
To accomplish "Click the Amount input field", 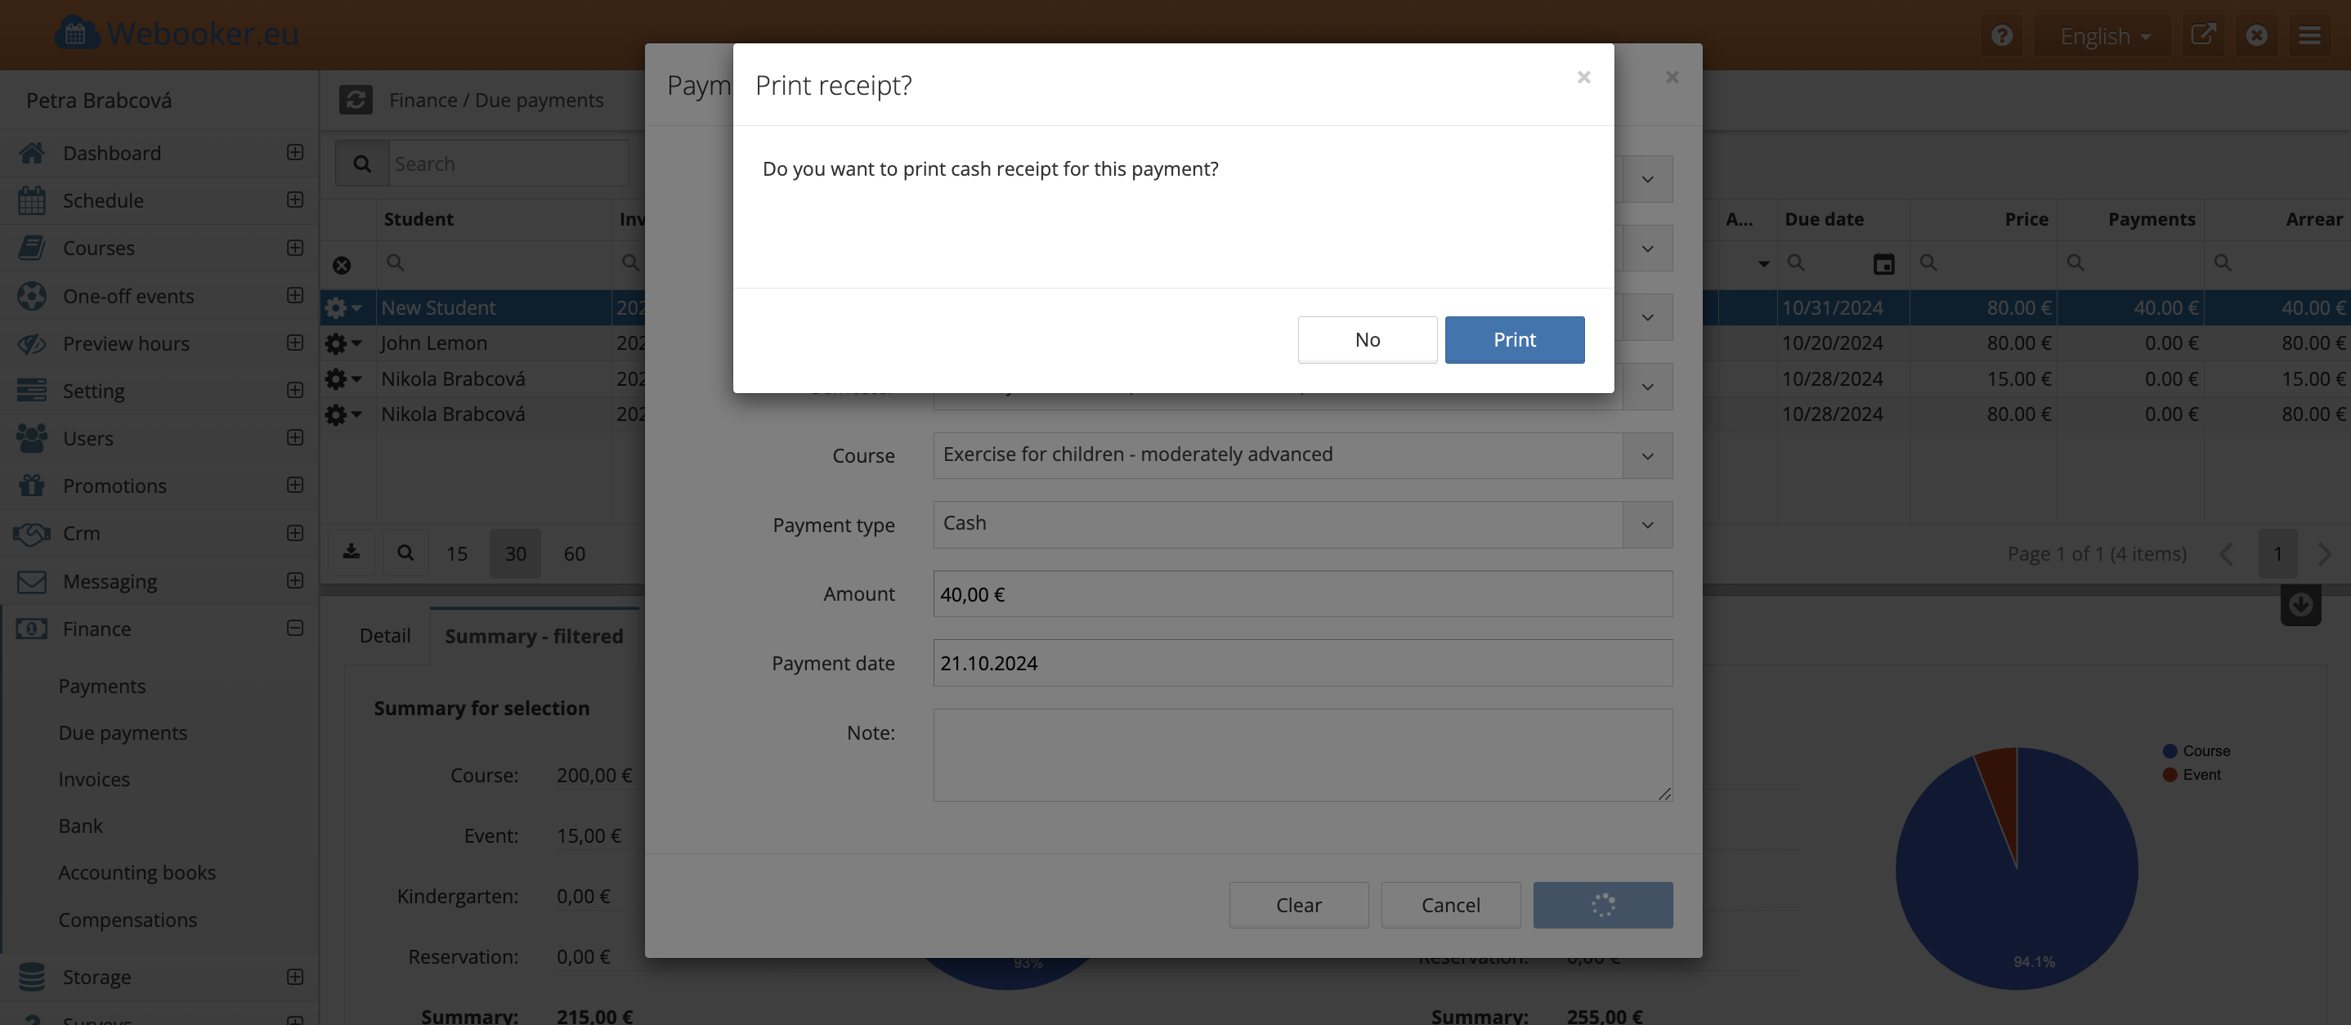I will click(x=1301, y=594).
